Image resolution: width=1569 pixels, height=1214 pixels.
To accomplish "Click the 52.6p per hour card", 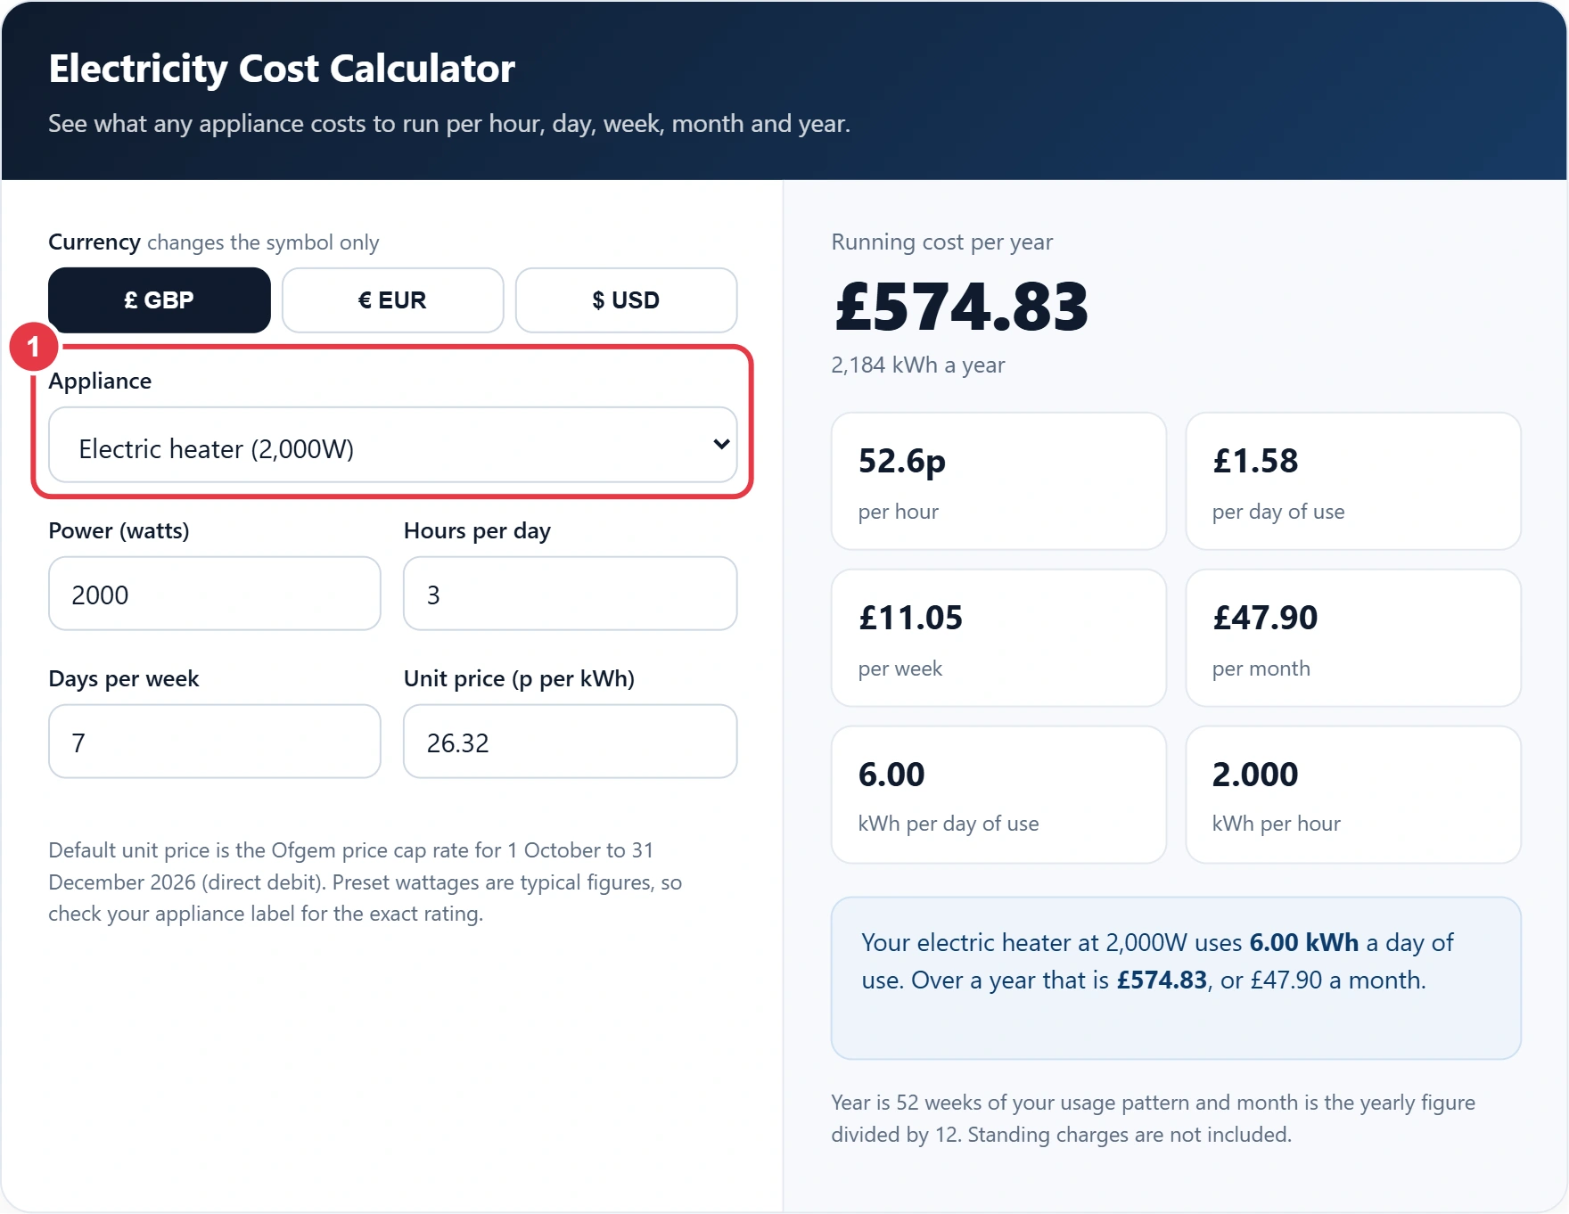I will pos(998,481).
